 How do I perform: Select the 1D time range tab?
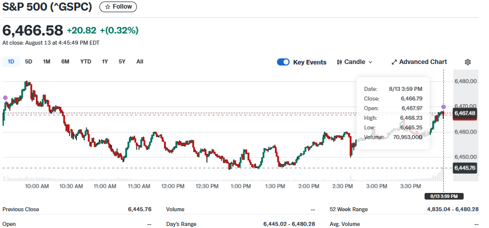[x=11, y=62]
